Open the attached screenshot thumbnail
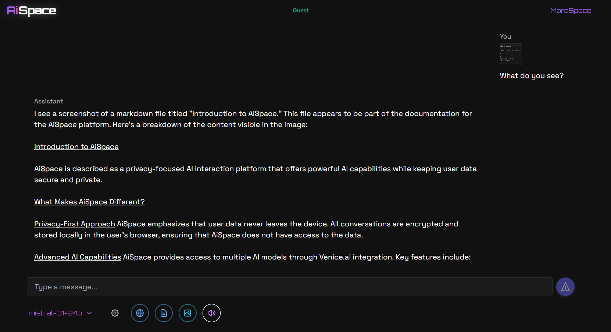This screenshot has height=332, width=611. coord(511,54)
